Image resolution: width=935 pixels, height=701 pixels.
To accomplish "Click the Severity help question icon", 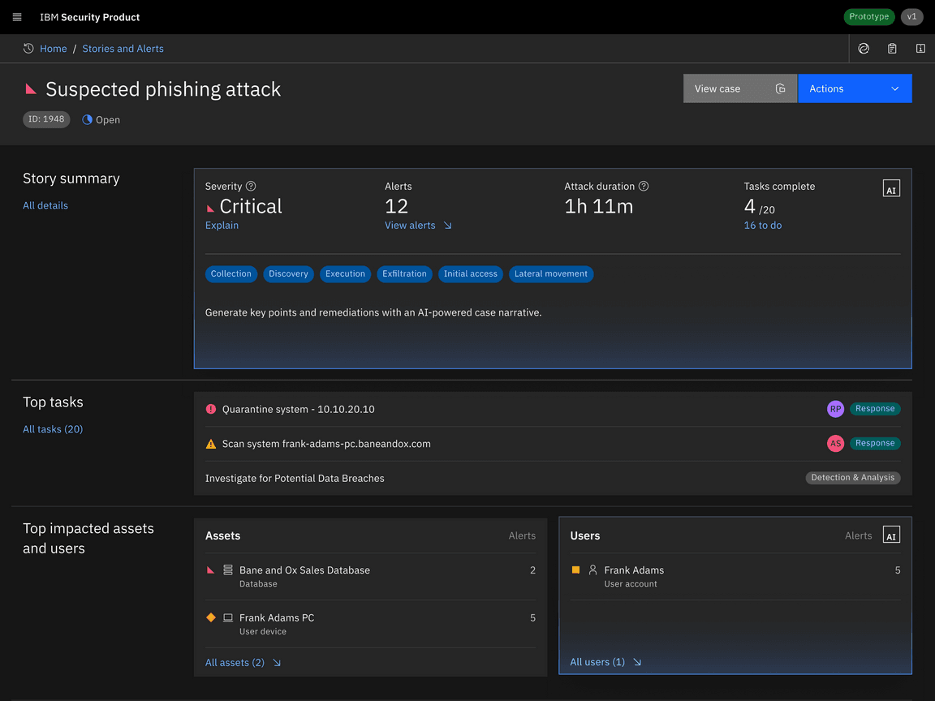I will (x=251, y=187).
